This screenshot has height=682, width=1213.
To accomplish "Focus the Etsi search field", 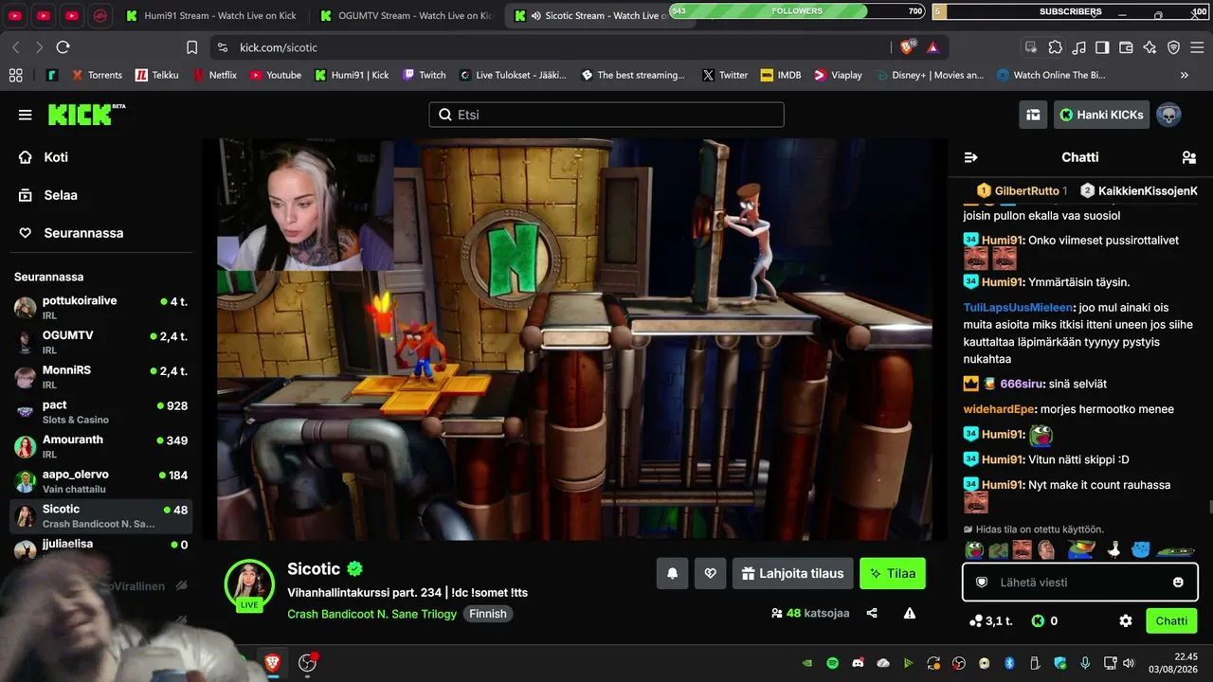I will (606, 115).
